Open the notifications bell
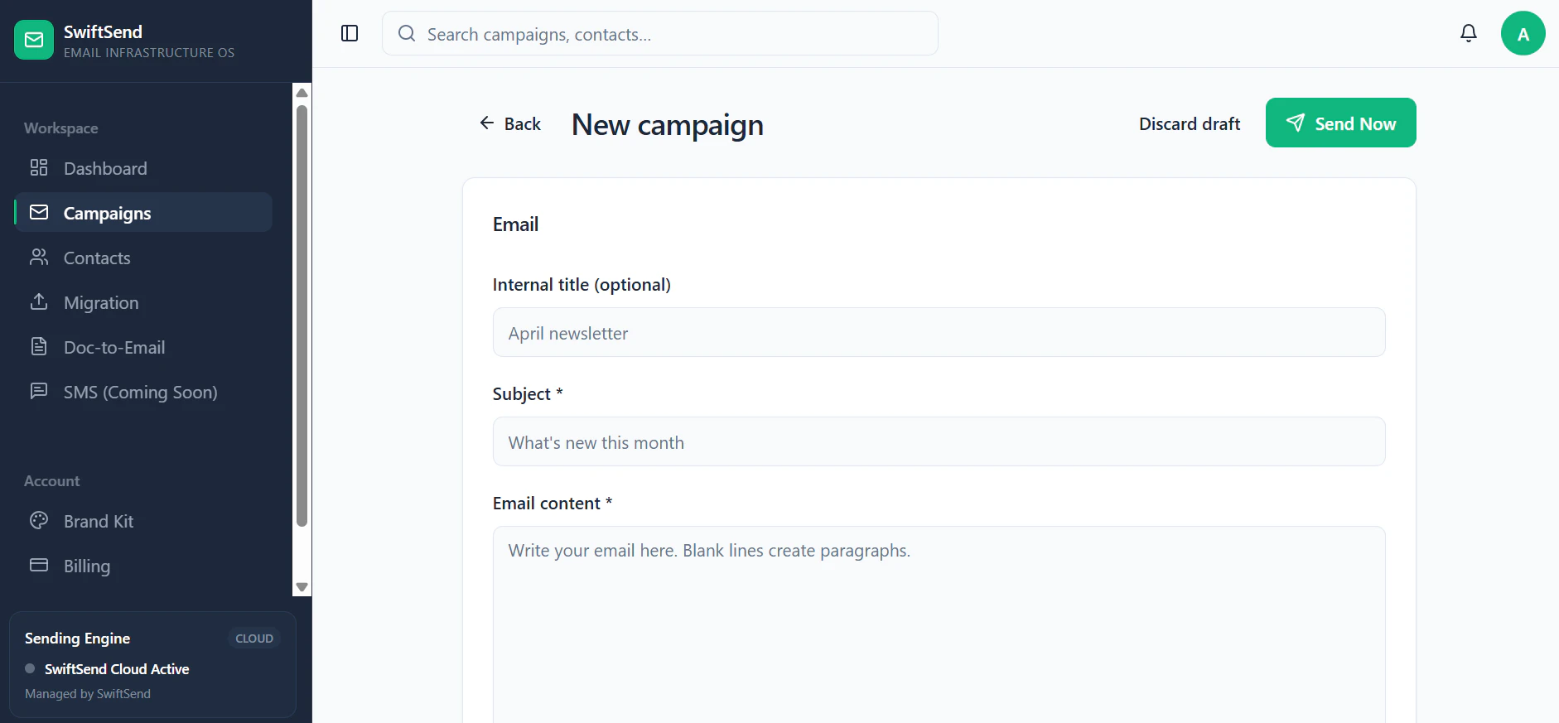Screen dimensions: 1559x723 click(1468, 33)
